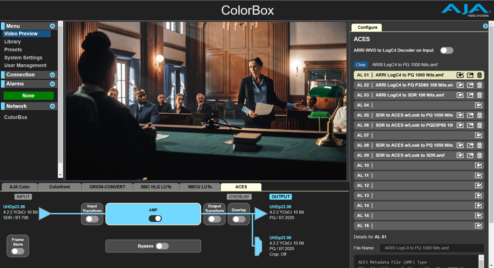The height and width of the screenshot is (268, 494).
Task: Clear the loaded ARRI LogC4 AMF
Action: (361, 65)
